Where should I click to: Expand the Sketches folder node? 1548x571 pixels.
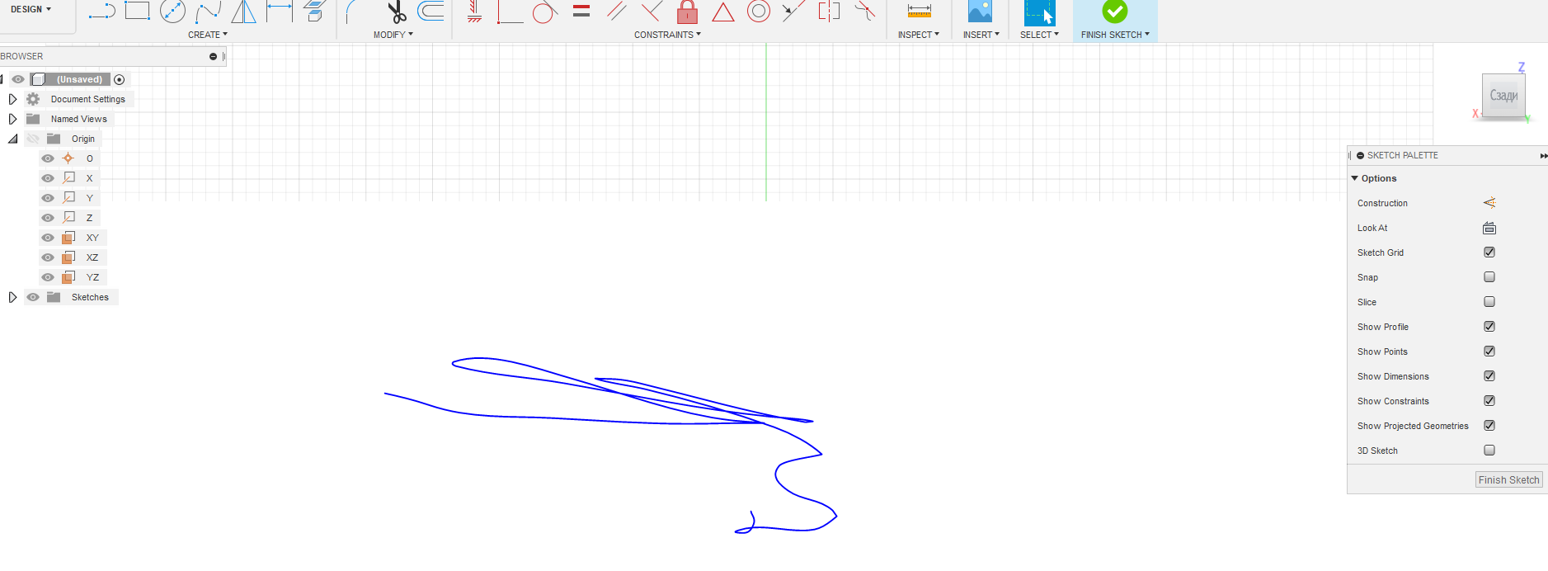tap(12, 297)
